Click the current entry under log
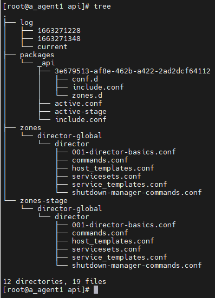 [x=53, y=47]
